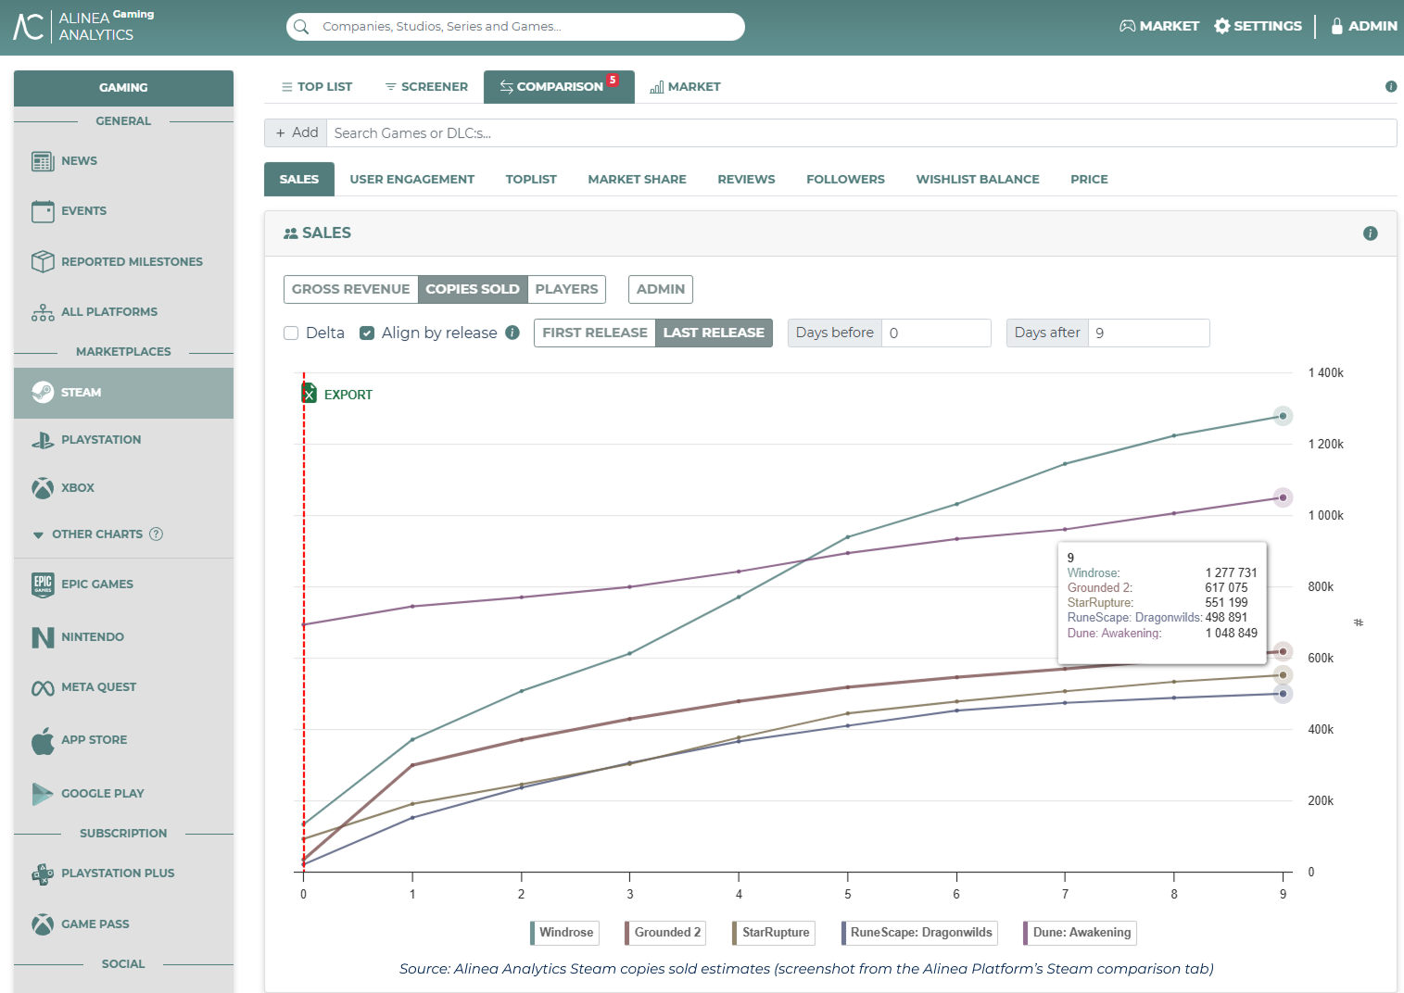Open the Epic Games icon
The image size is (1404, 993).
coord(43,584)
